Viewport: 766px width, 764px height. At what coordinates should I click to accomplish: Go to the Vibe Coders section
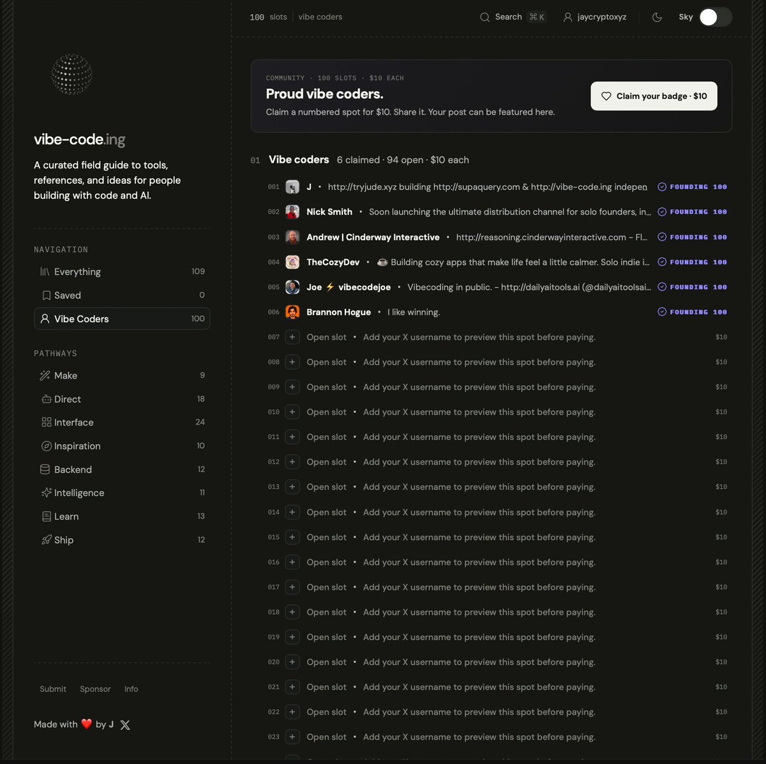point(122,318)
